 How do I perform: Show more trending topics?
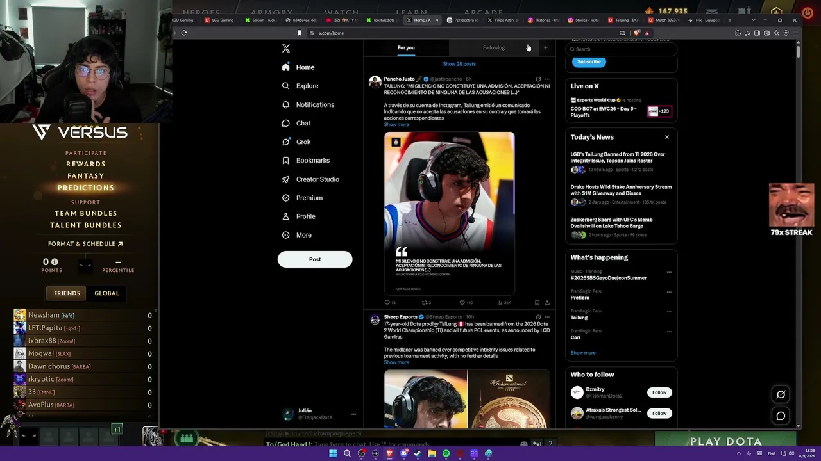pos(583,353)
